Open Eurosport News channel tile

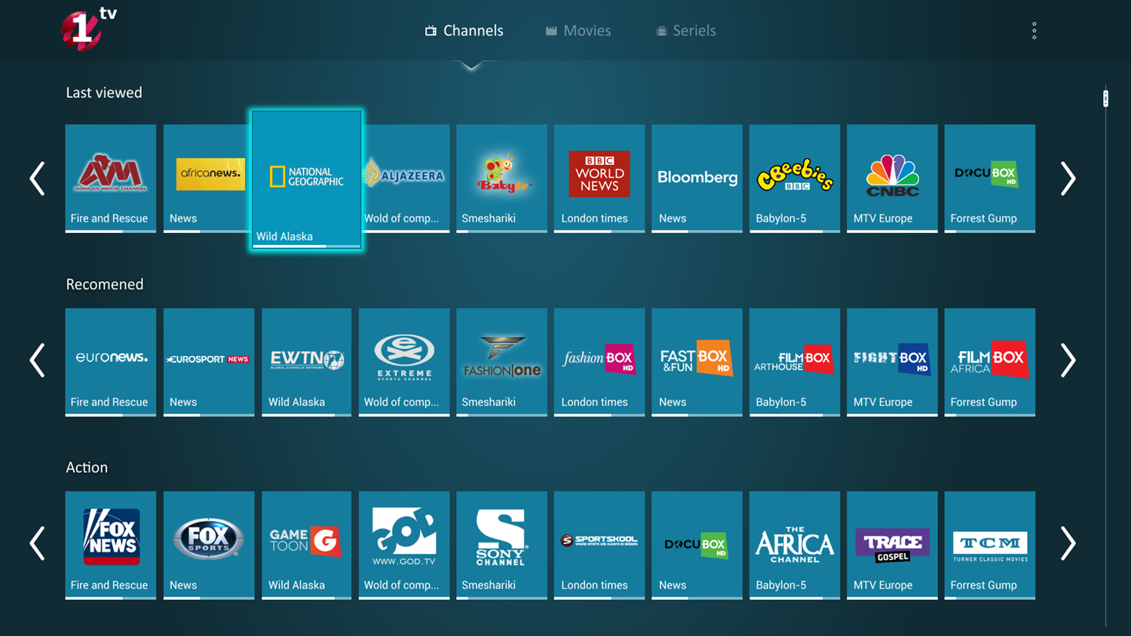pyautogui.click(x=209, y=362)
